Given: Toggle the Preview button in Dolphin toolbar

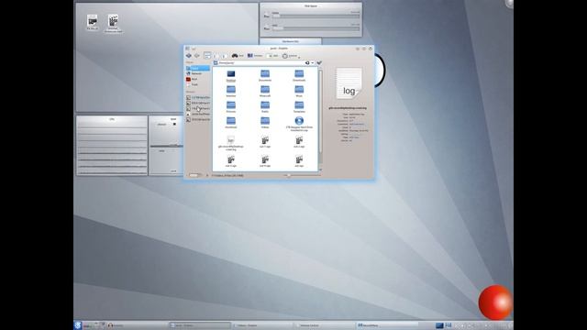Looking at the screenshot, I should pos(255,56).
